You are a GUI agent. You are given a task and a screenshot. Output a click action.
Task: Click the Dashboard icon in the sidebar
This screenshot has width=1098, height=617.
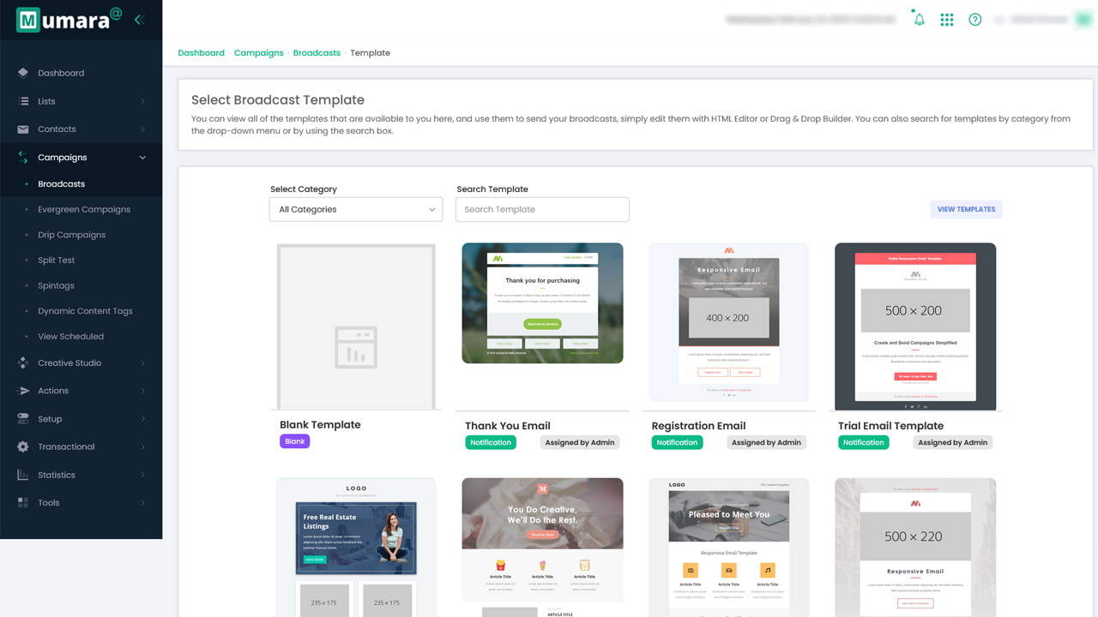pos(23,73)
